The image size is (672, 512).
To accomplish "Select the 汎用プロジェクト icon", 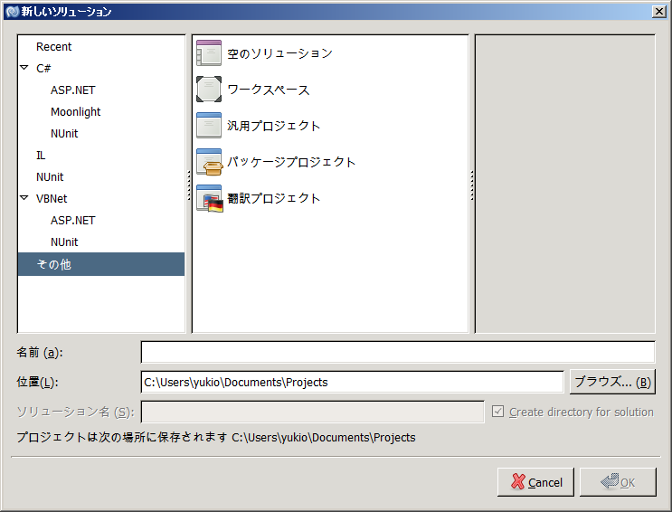I will [x=209, y=126].
